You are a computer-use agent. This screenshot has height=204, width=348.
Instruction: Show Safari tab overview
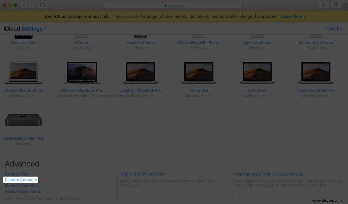point(336,5)
